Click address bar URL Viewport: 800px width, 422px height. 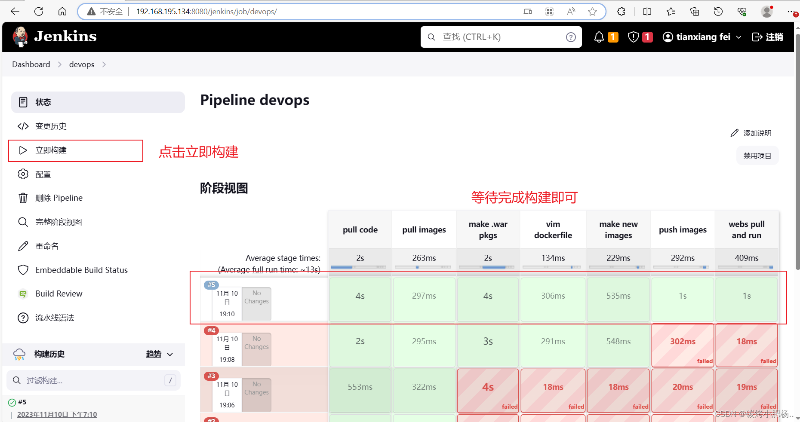(x=206, y=12)
